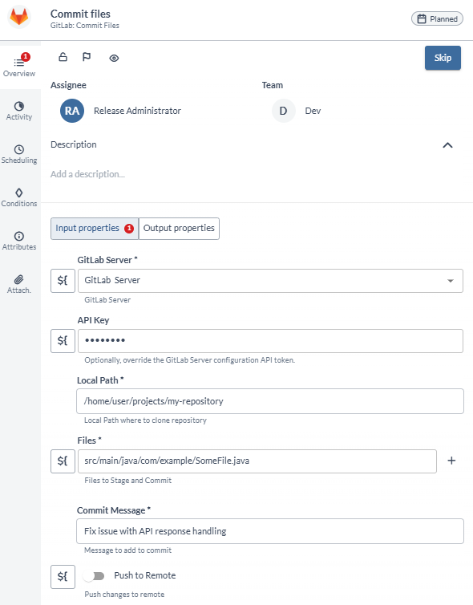Click the lock icon in toolbar

(x=63, y=57)
